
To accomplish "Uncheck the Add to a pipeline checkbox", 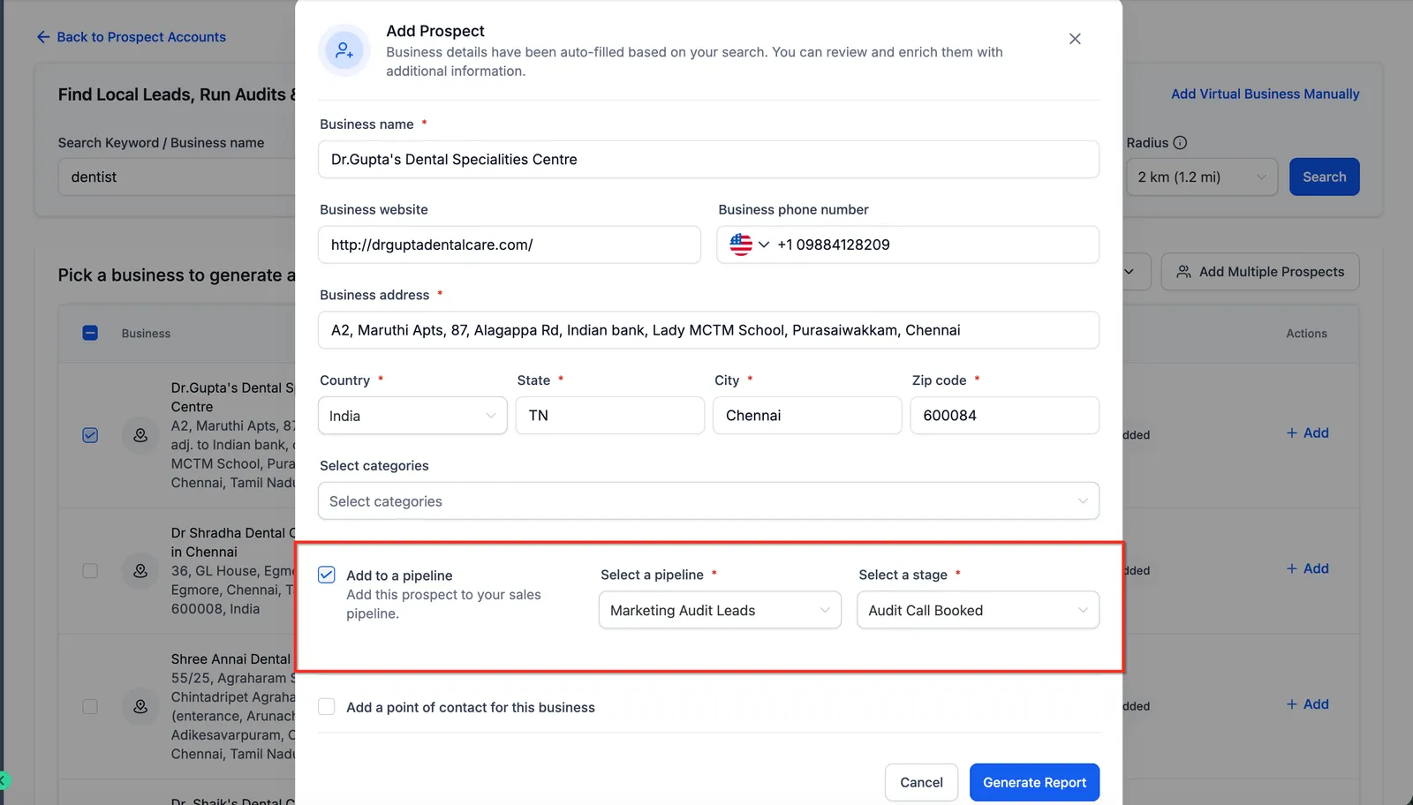I will click(x=327, y=575).
